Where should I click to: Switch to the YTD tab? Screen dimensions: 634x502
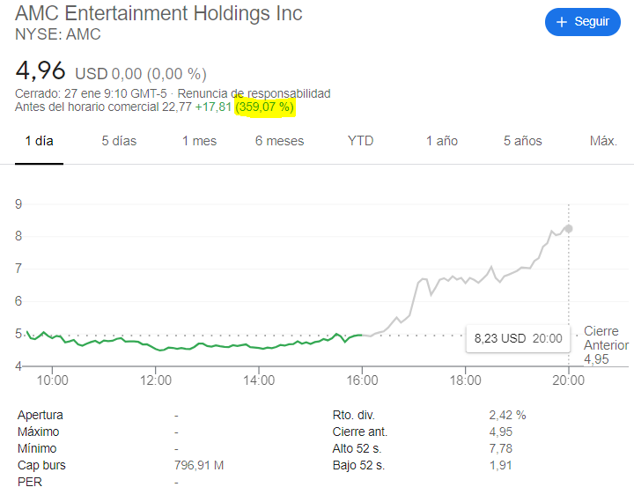click(x=360, y=141)
